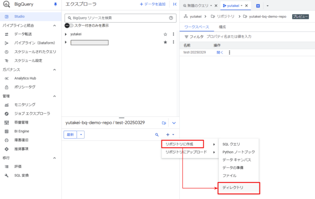Click the データを追加 button

[152, 4]
